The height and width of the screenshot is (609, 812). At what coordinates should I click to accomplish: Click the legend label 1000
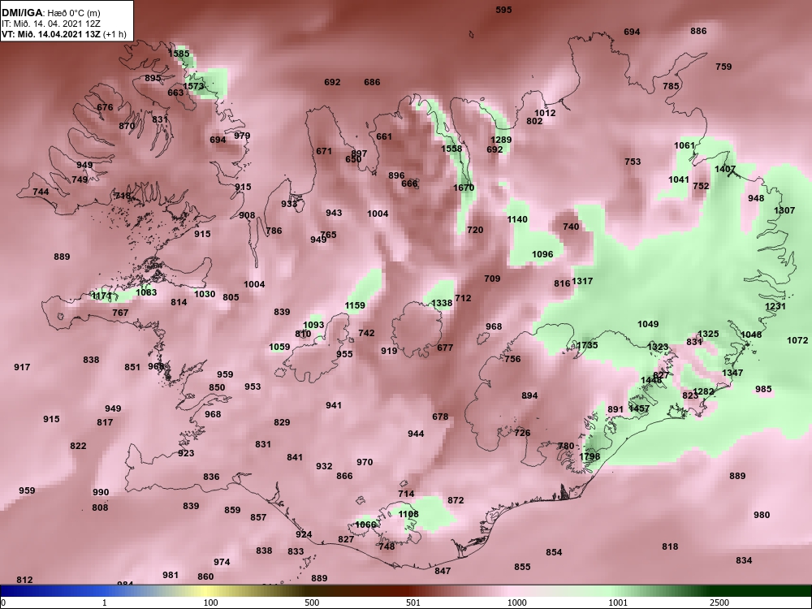pyautogui.click(x=516, y=603)
